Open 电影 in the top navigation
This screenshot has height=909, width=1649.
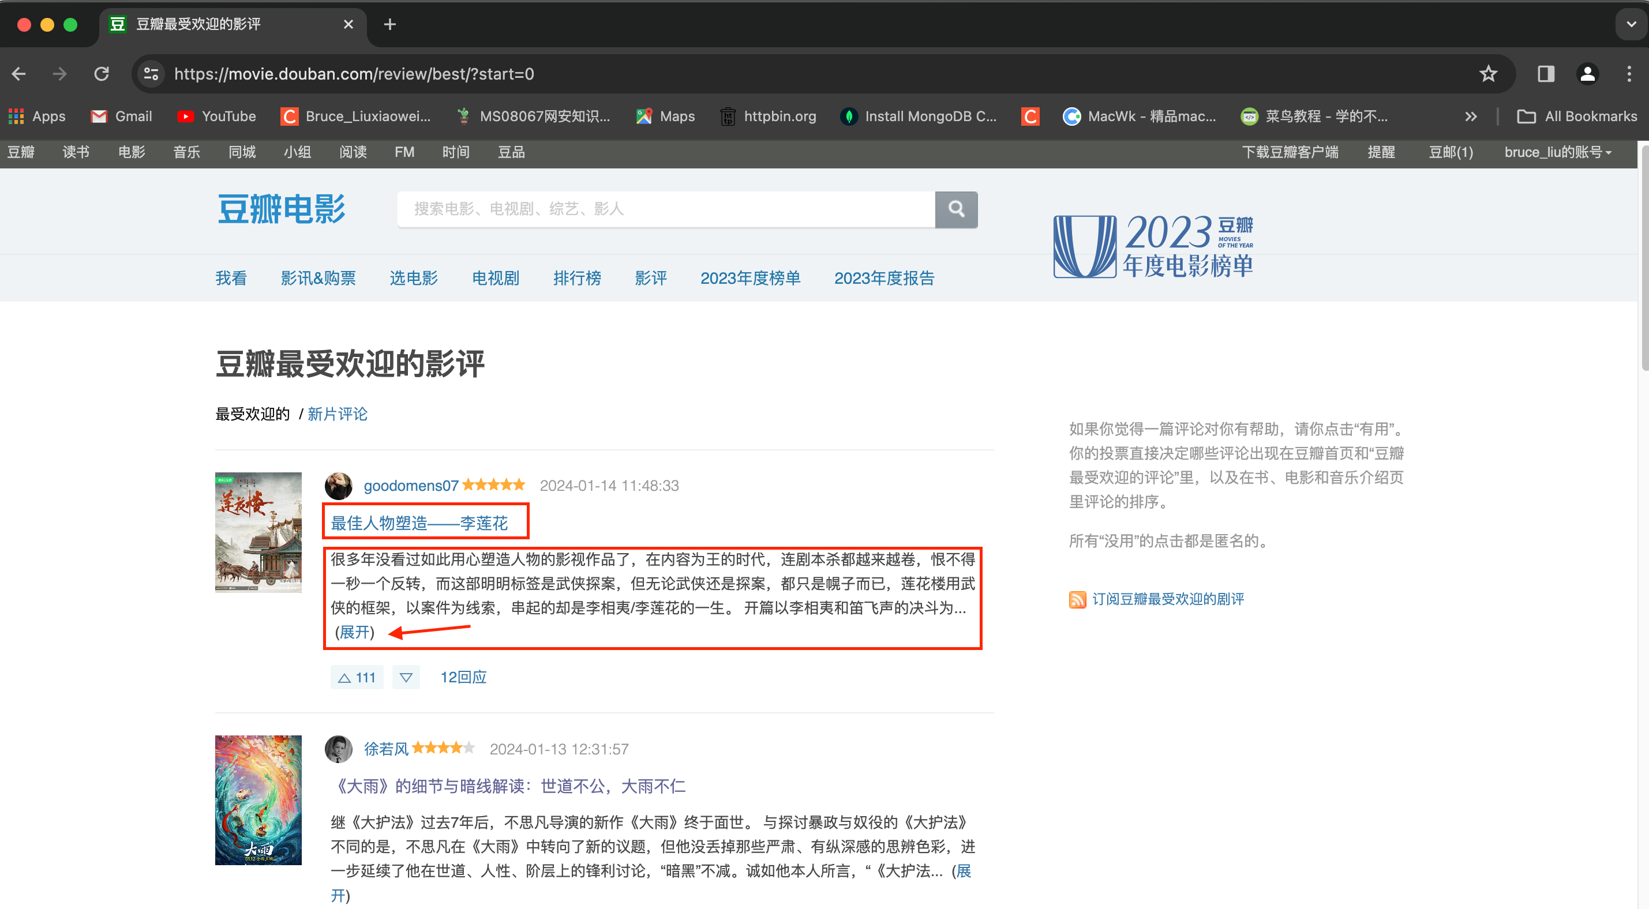[x=132, y=152]
